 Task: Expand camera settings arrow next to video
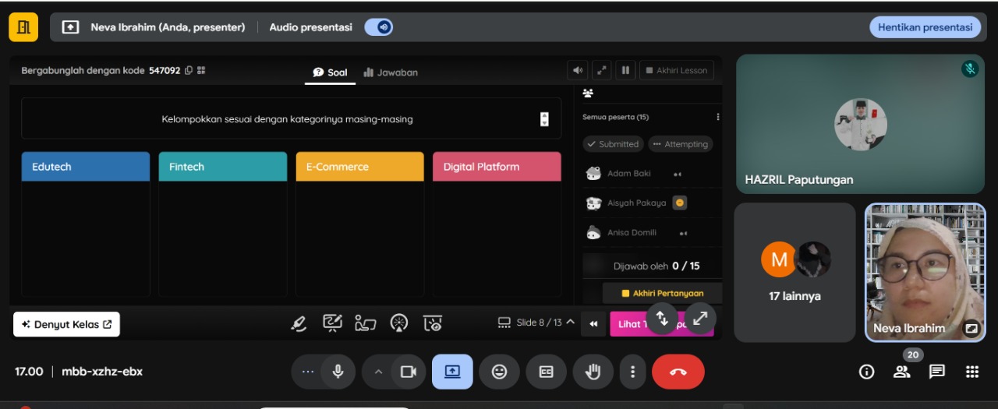[379, 372]
